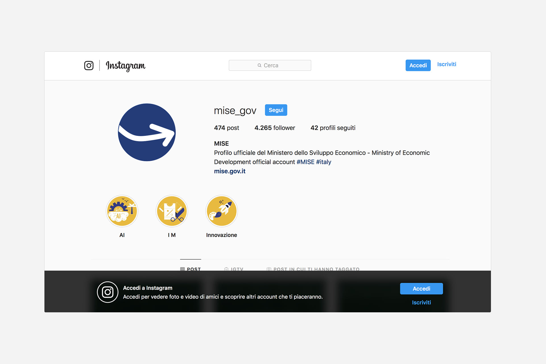Click the Instagram camera logo icon in header
Viewport: 546px width, 364px height.
(x=89, y=65)
